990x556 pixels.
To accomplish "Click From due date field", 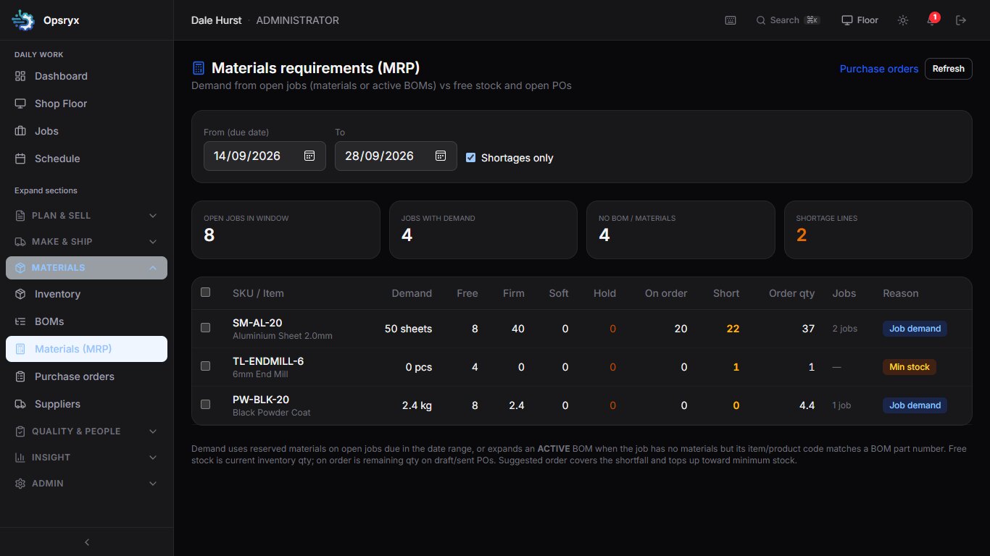I will (265, 156).
